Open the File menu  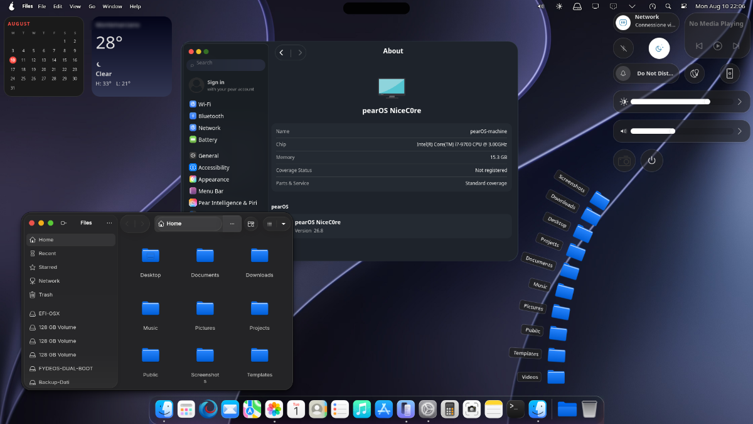click(x=42, y=6)
